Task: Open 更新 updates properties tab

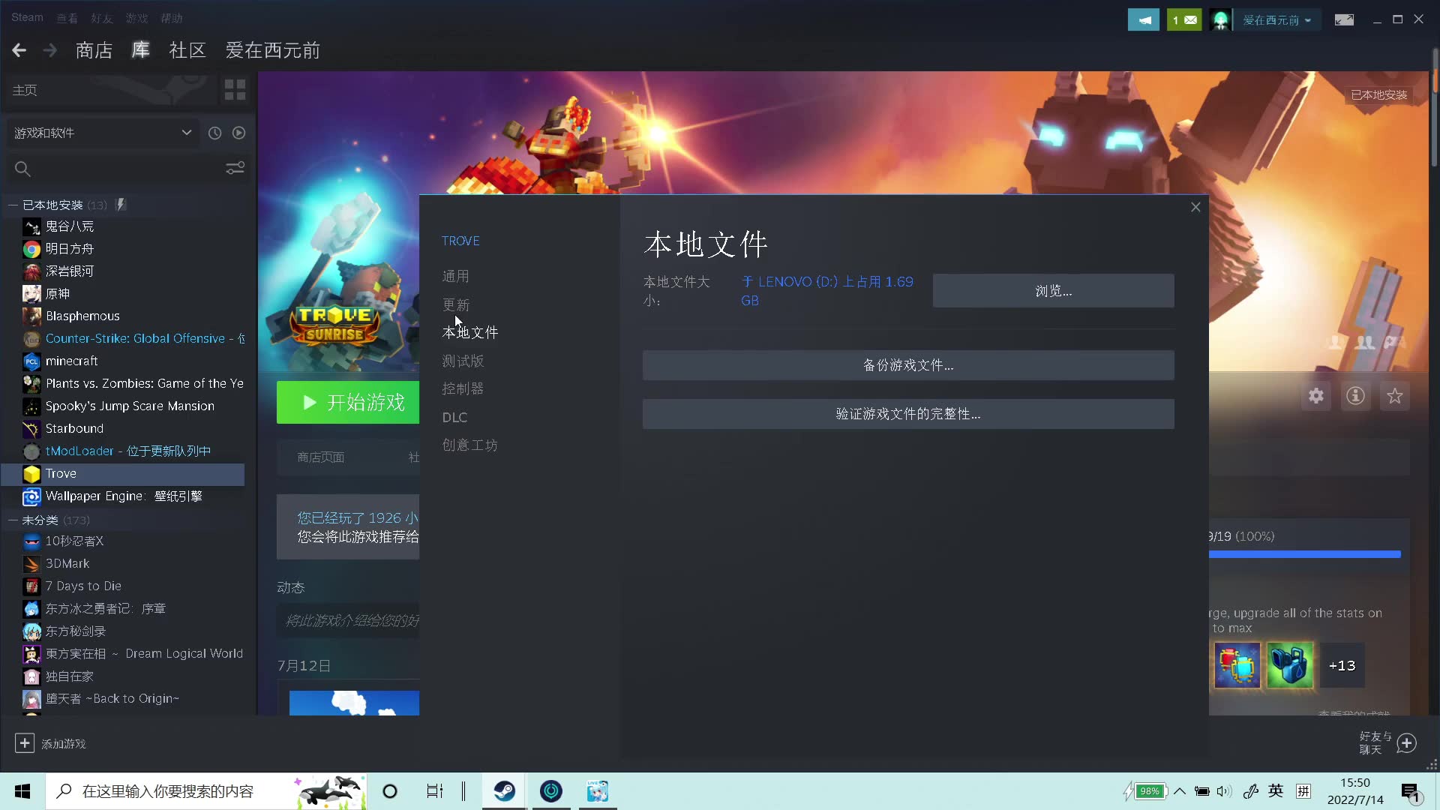Action: pyautogui.click(x=455, y=305)
